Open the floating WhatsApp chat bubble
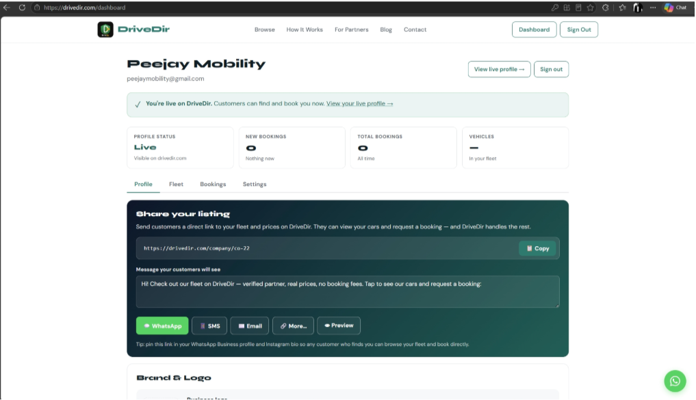 tap(675, 381)
